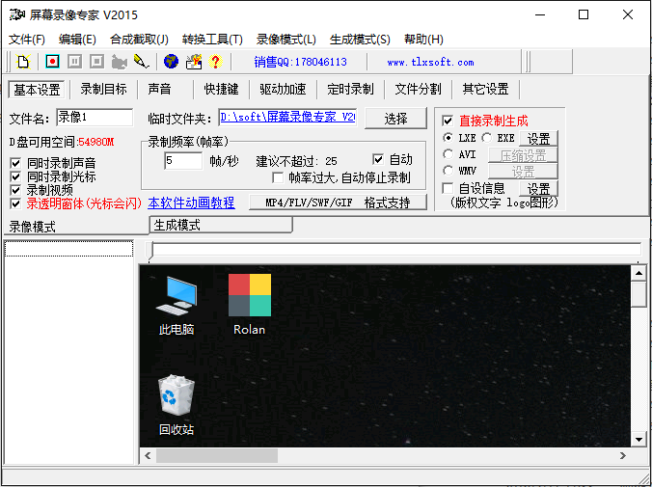
Task: Switch to the 驱动加速 tab
Action: pyautogui.click(x=283, y=89)
